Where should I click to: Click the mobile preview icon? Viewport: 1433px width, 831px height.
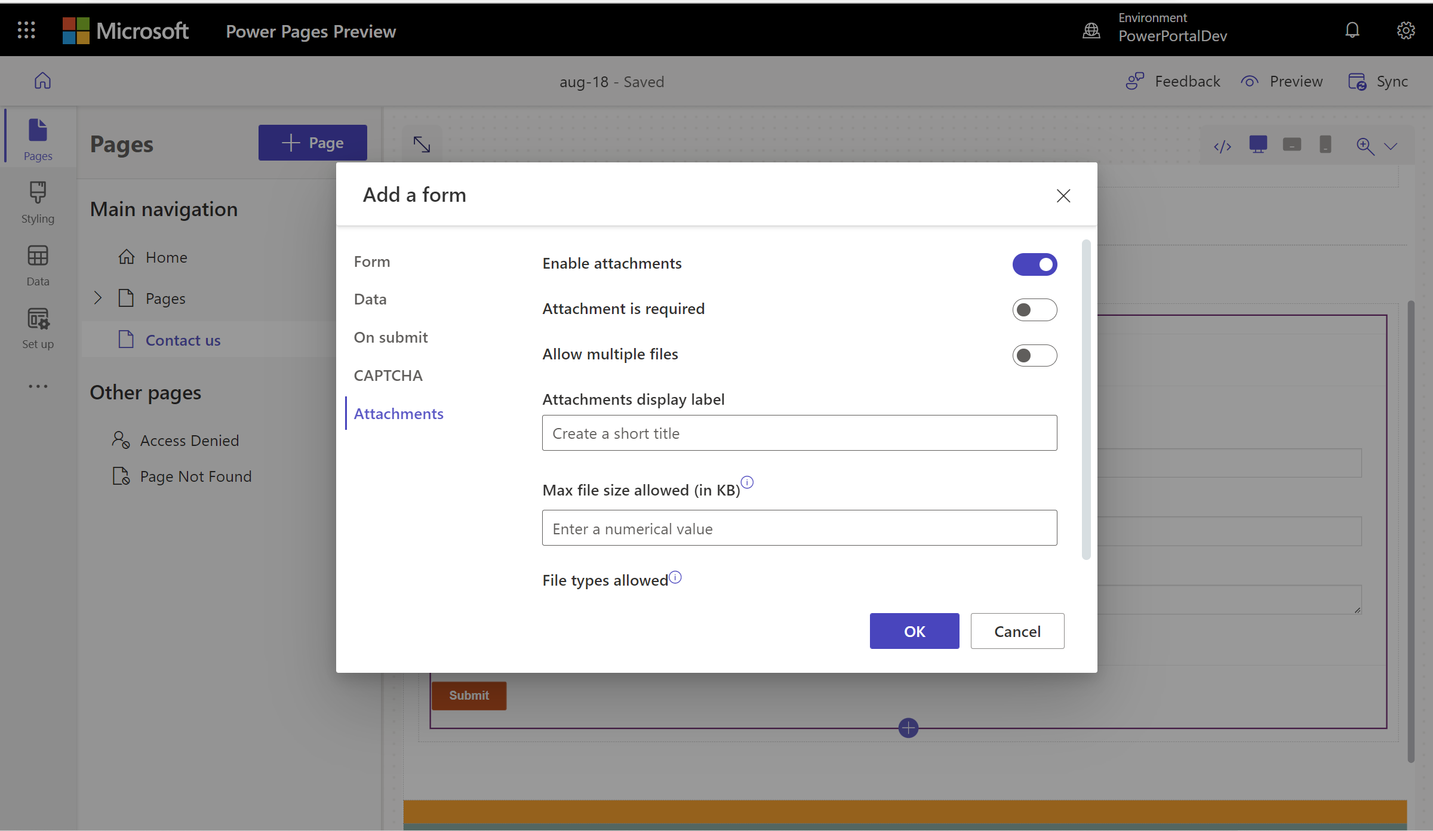pos(1325,146)
